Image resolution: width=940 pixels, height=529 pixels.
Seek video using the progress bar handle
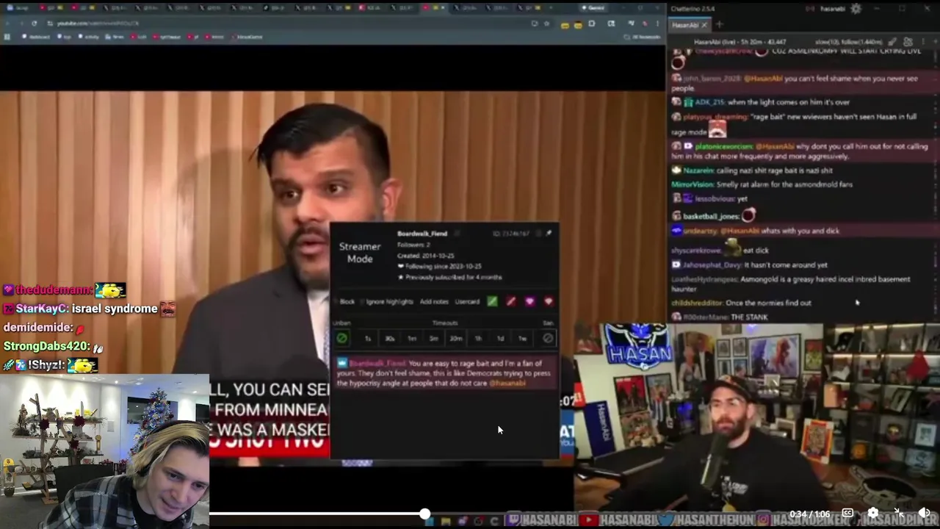(x=424, y=514)
